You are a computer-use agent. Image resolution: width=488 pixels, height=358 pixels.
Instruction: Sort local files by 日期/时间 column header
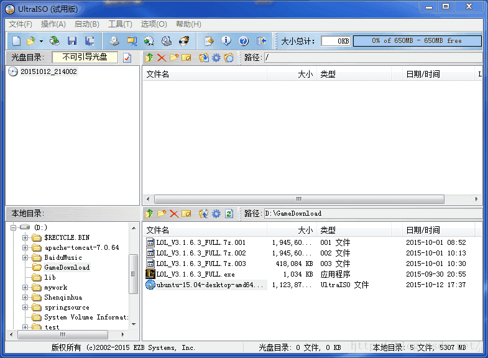[438, 230]
